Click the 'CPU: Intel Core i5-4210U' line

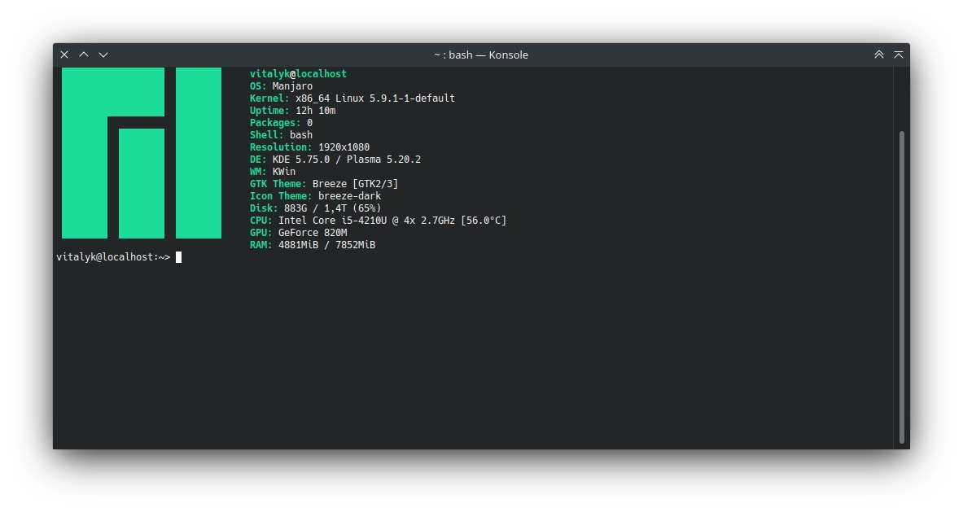click(378, 221)
